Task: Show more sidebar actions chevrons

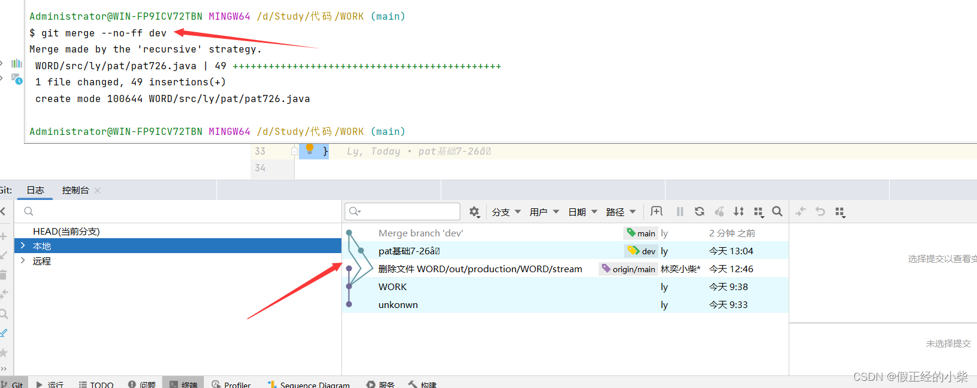Action: point(3,369)
